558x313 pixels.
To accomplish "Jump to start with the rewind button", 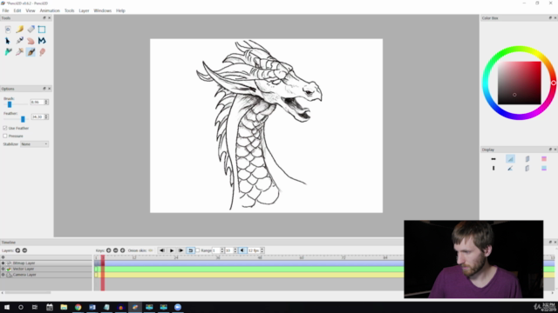I will (162, 250).
